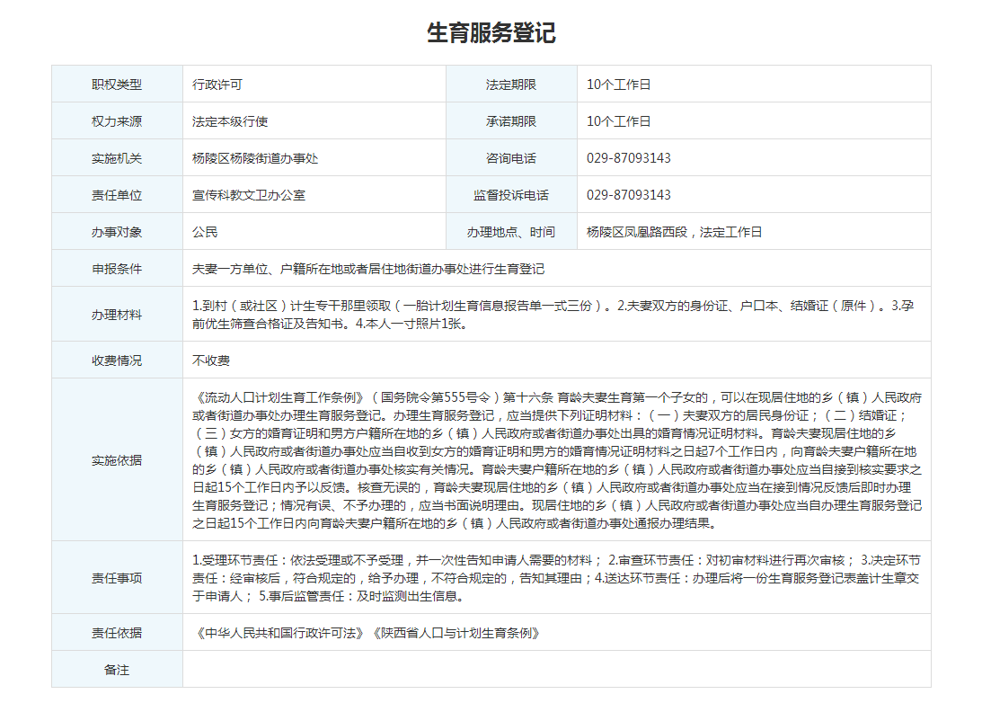Click the 法定期限 label cell
Screen dimensions: 982x703
pos(511,85)
